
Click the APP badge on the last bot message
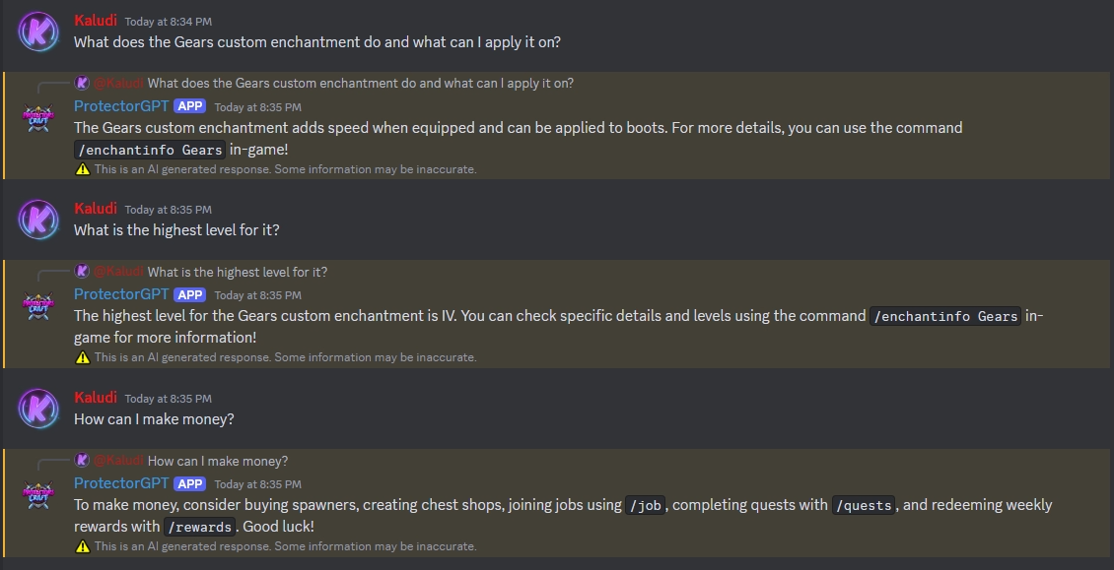click(x=188, y=483)
